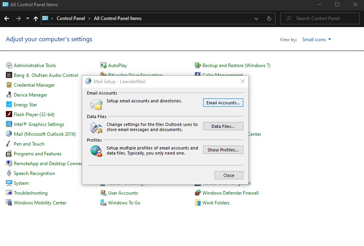Open the Administrative Tools link
Screen dimensions: 364x246
click(x=35, y=66)
